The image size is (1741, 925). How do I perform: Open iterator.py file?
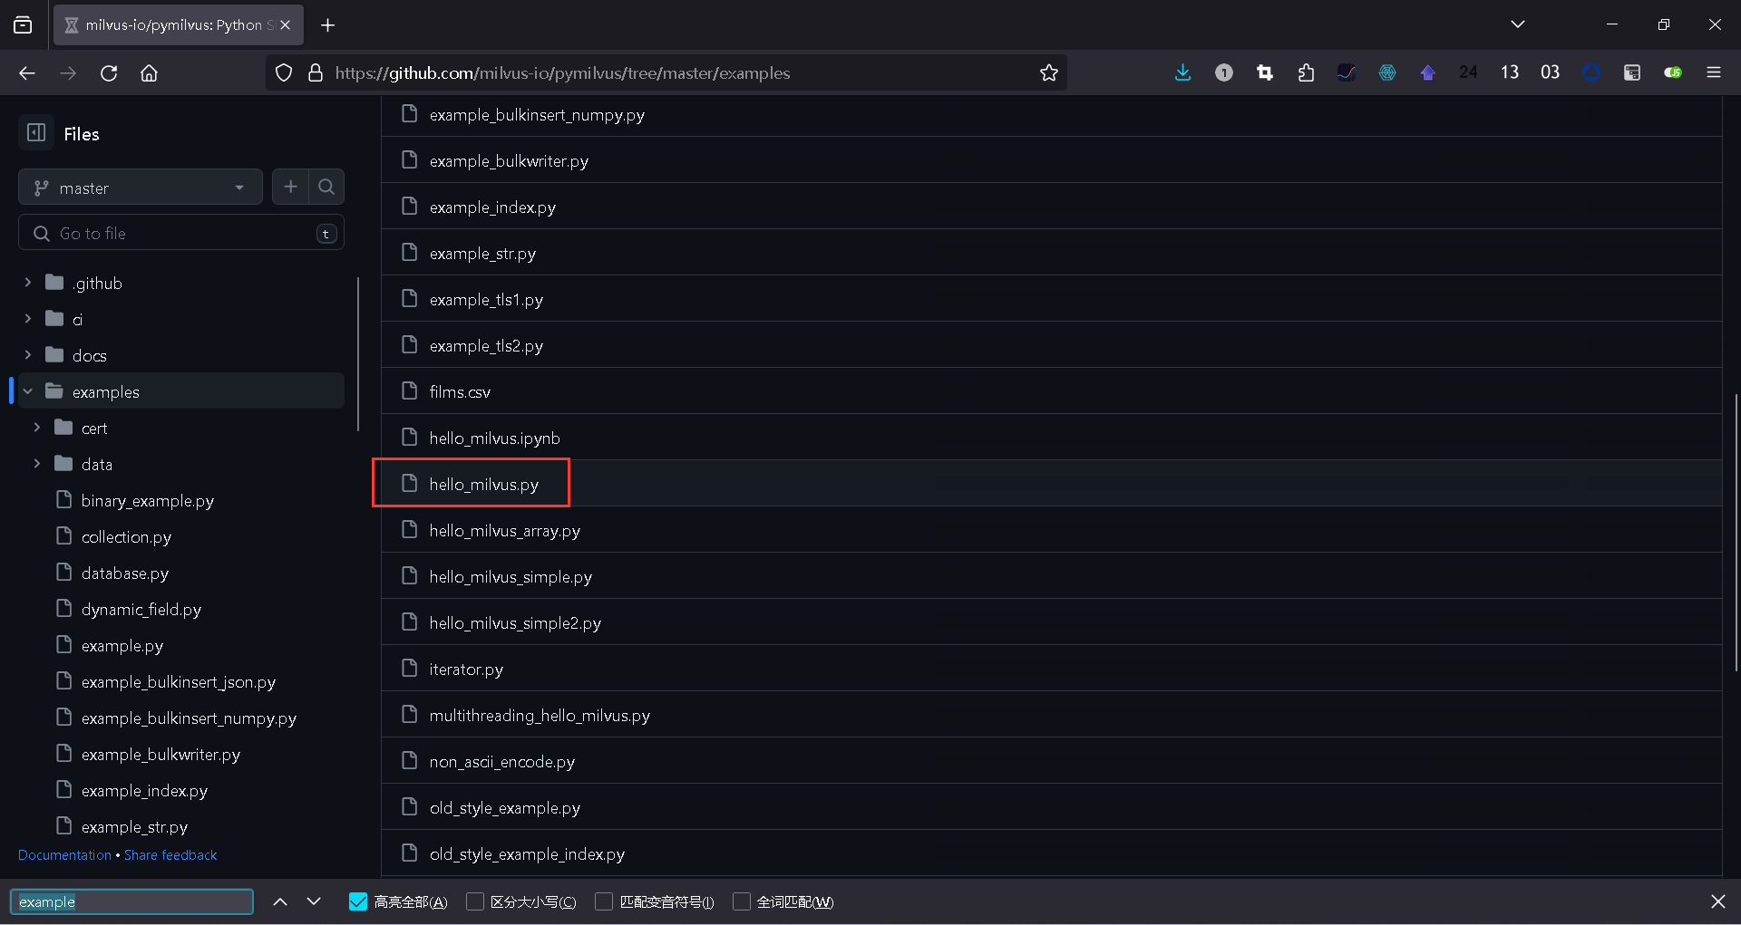tap(466, 670)
